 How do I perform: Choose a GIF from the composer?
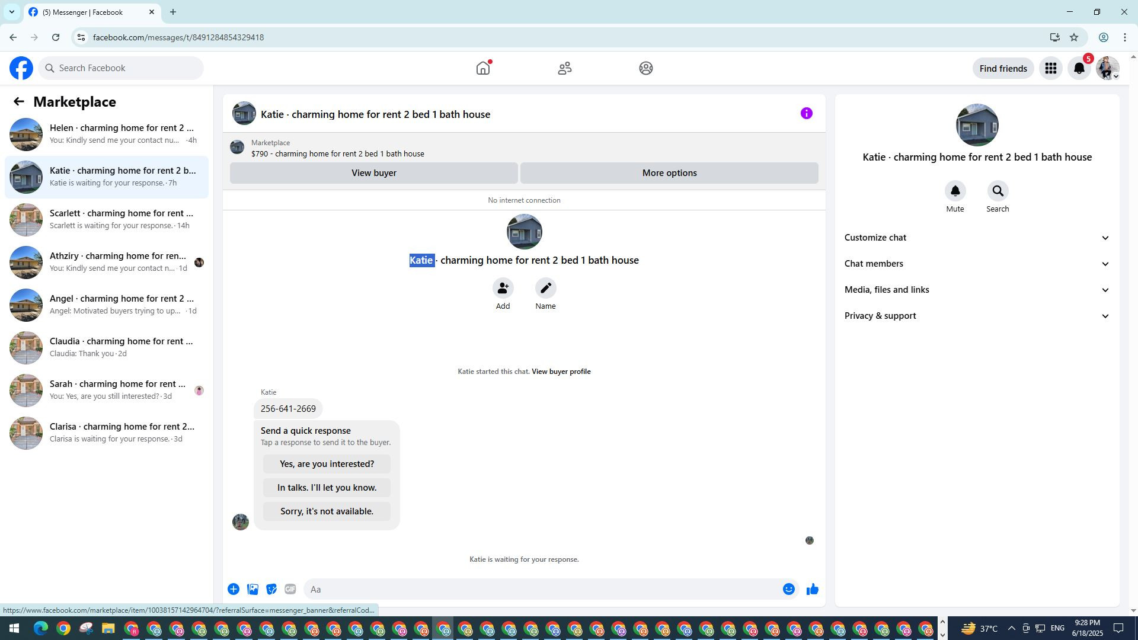[290, 589]
